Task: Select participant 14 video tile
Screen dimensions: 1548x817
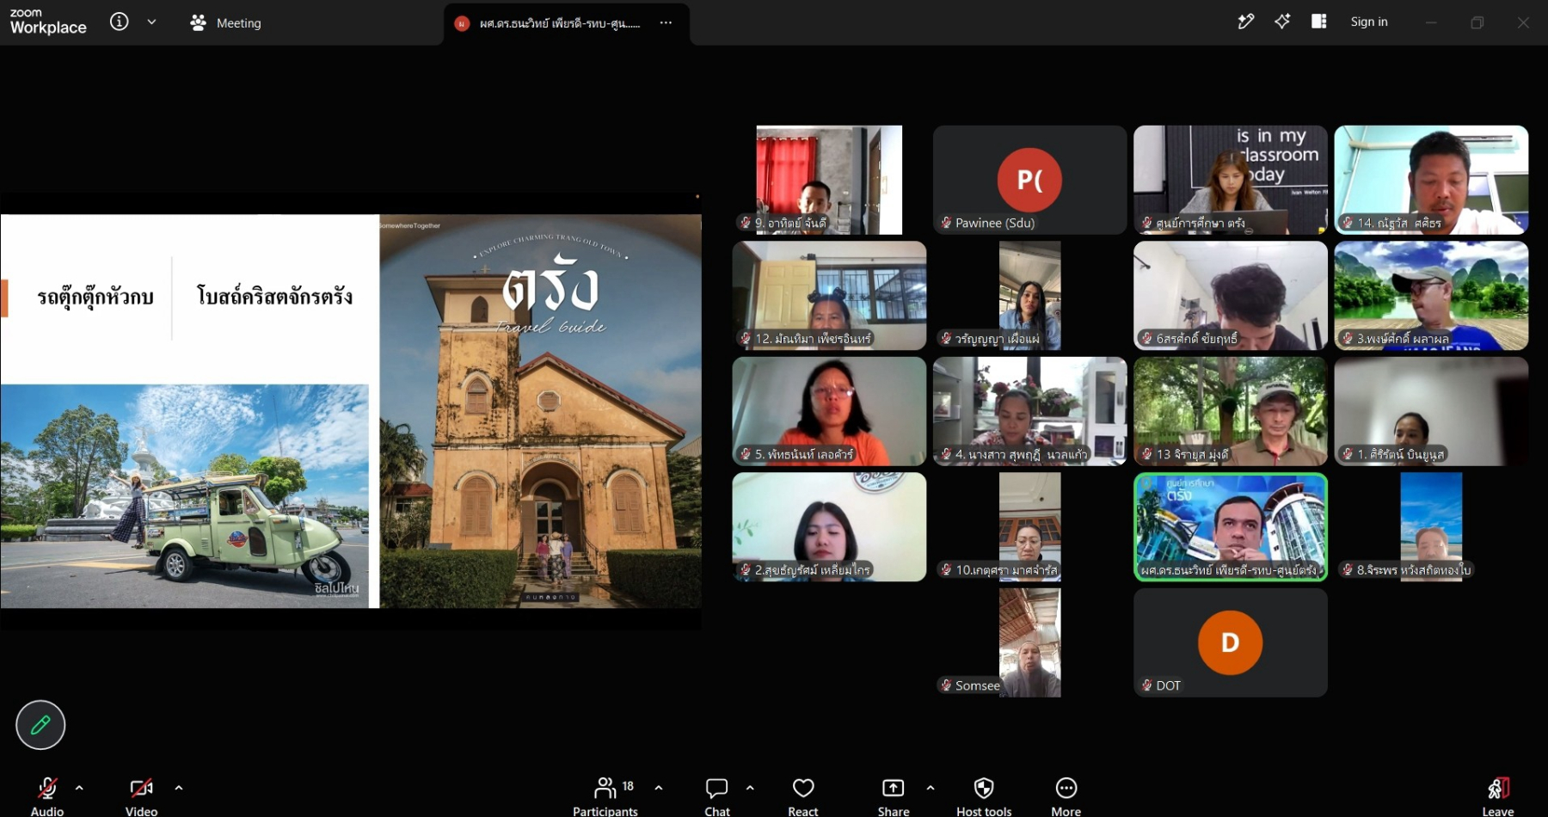Action: pos(1431,180)
